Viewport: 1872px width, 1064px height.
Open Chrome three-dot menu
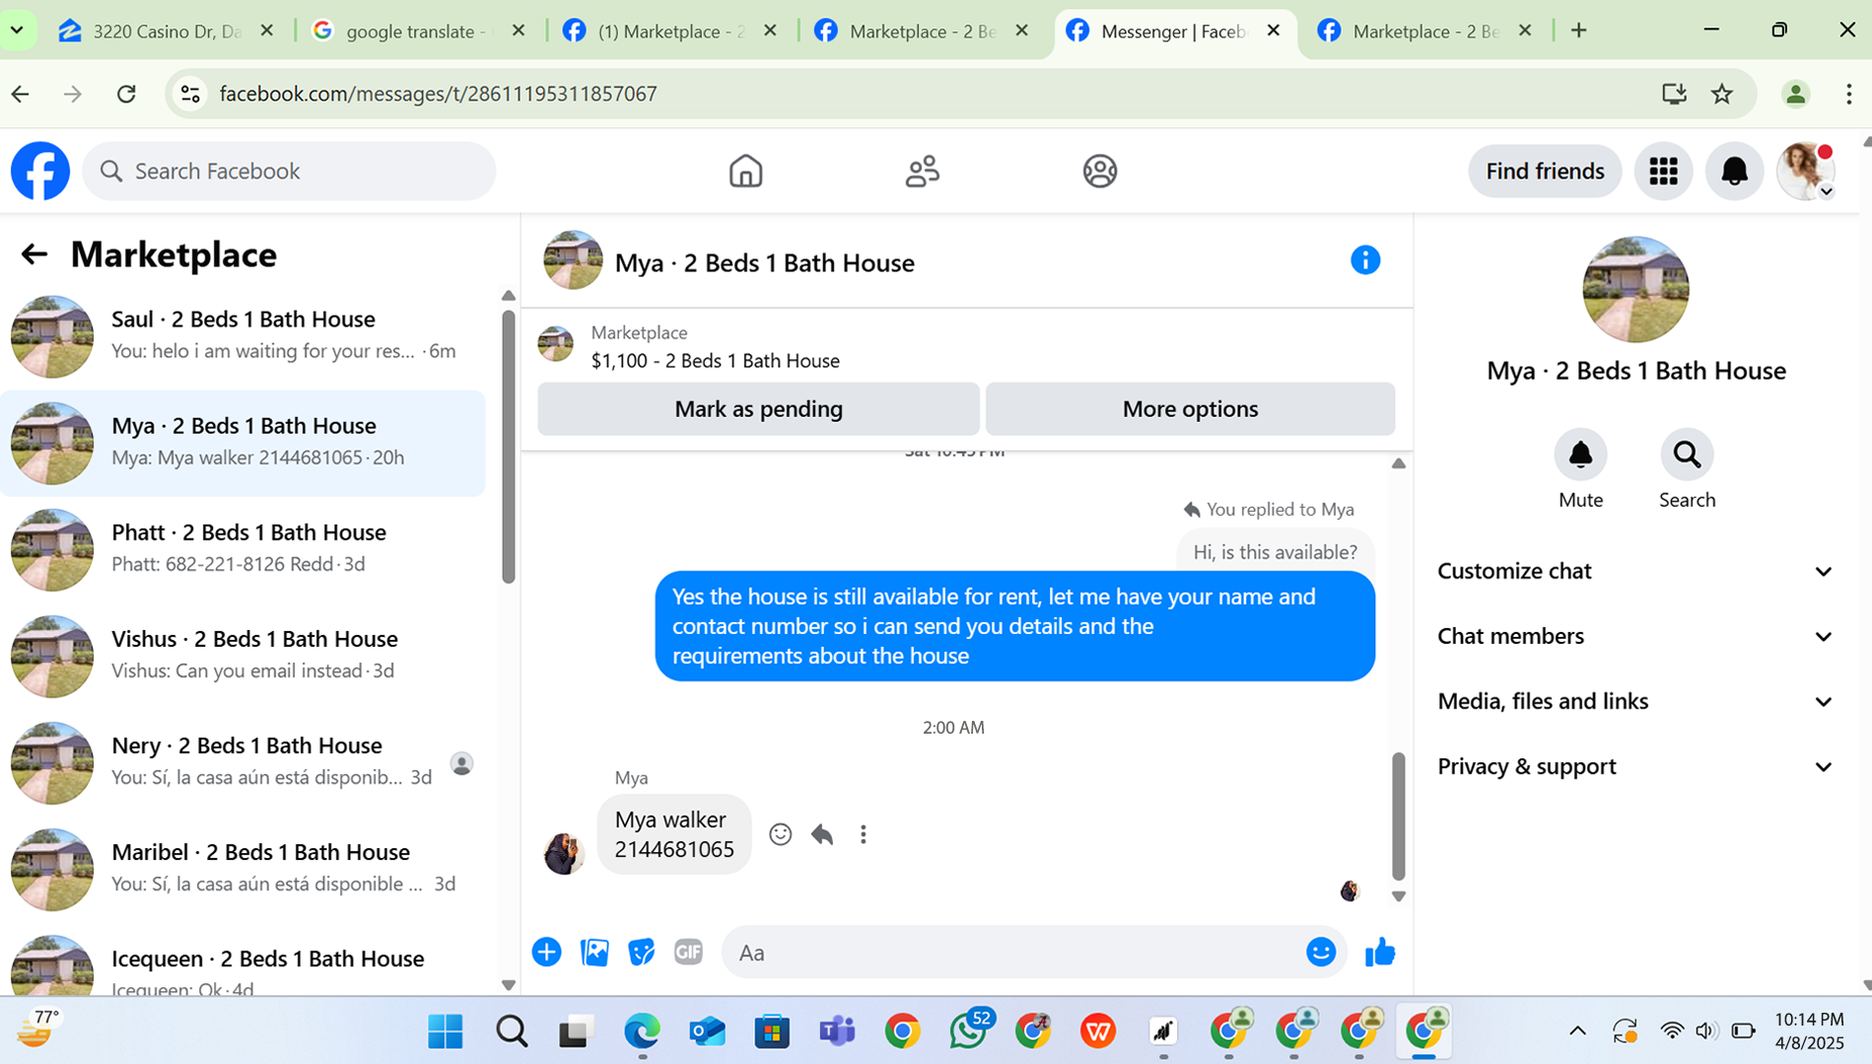point(1848,94)
